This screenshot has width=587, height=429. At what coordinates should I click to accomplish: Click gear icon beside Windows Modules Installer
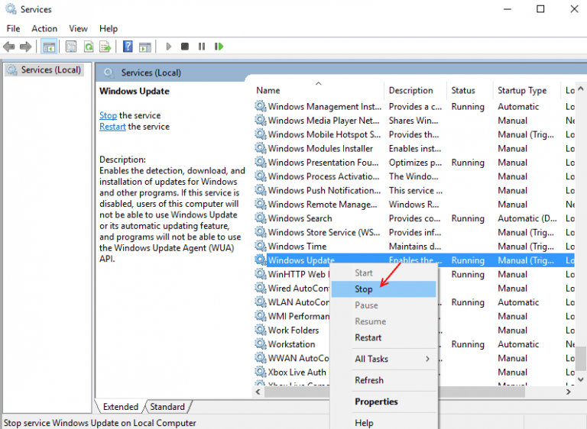[x=261, y=148]
